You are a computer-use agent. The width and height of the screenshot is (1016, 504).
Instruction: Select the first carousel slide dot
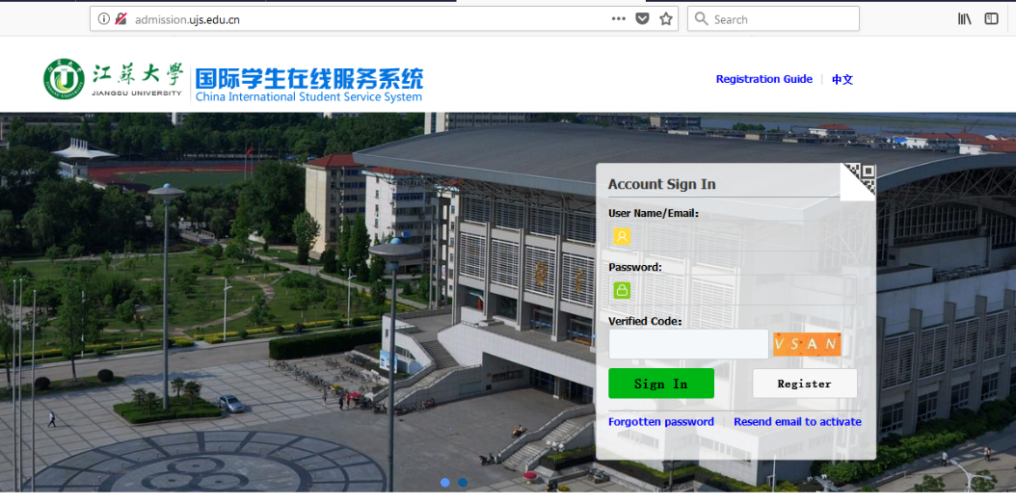pos(445,482)
